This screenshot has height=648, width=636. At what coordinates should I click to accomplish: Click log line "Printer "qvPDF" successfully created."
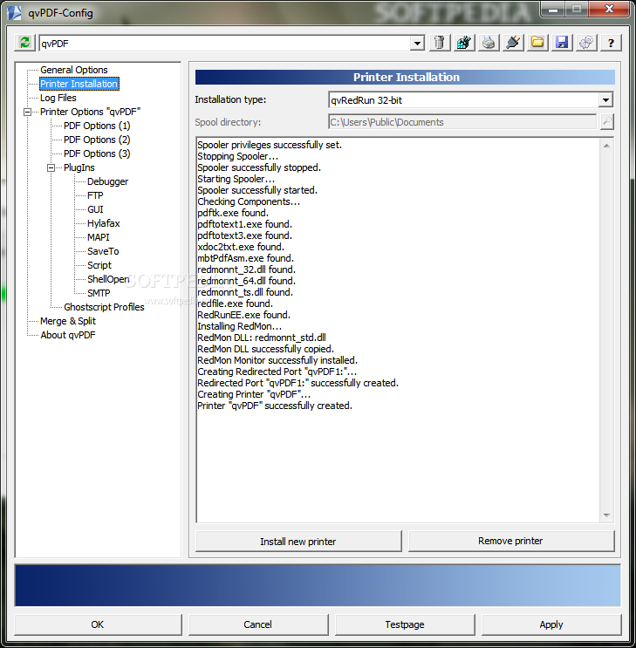(275, 406)
